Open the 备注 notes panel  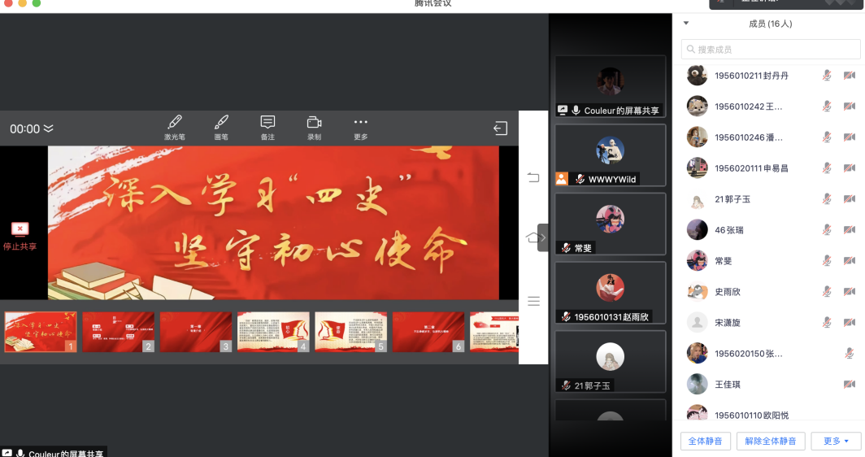(x=267, y=127)
